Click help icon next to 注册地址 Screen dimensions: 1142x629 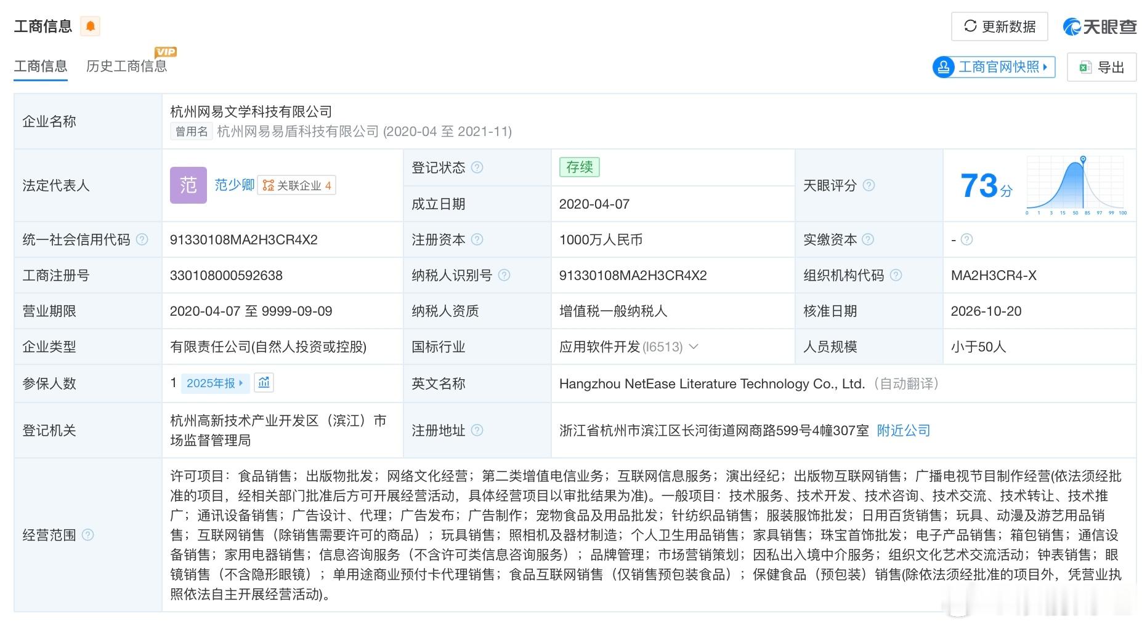click(477, 430)
